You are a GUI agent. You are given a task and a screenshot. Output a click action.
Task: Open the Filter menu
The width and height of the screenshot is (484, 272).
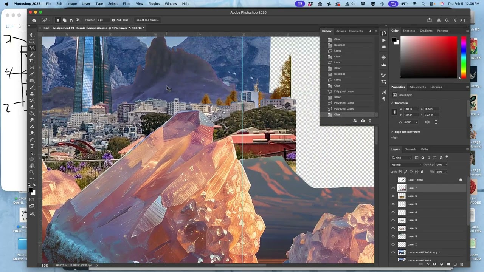click(x=127, y=4)
